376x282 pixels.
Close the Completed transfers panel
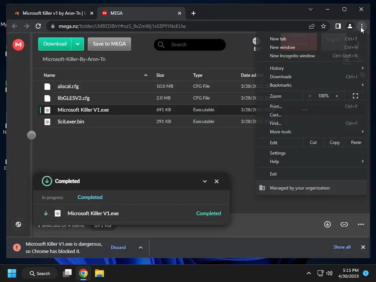217,181
